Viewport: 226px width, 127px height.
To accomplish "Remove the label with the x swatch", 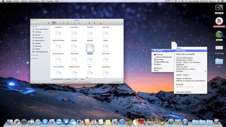I will click(x=177, y=87).
